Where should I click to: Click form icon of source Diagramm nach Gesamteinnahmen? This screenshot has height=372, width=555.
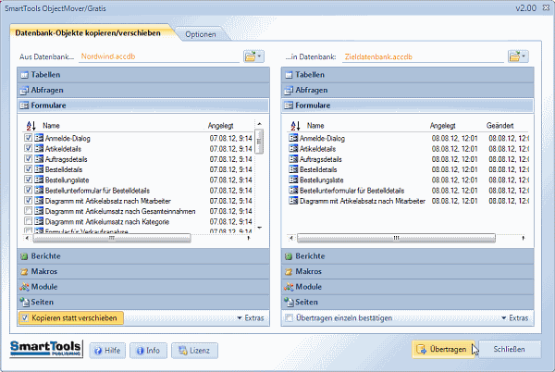39,211
